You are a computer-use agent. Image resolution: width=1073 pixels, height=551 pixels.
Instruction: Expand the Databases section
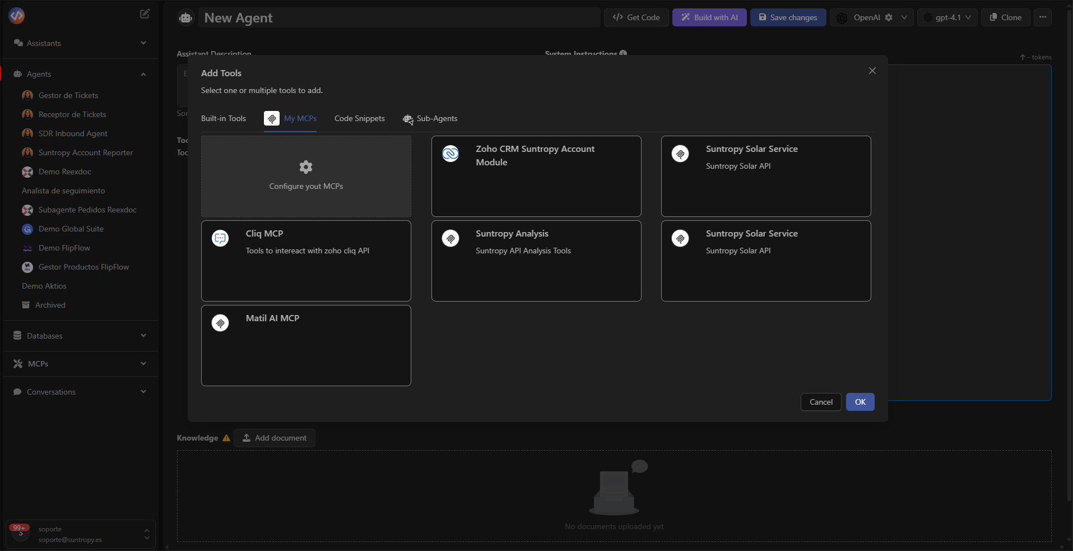pyautogui.click(x=143, y=335)
